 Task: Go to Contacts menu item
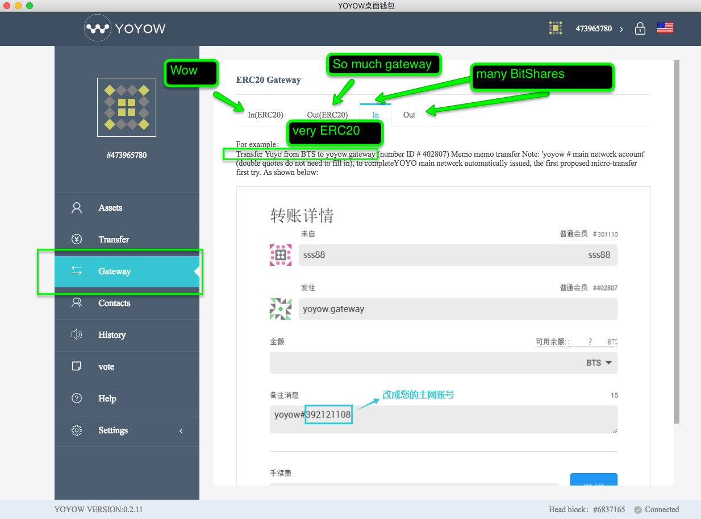click(127, 303)
